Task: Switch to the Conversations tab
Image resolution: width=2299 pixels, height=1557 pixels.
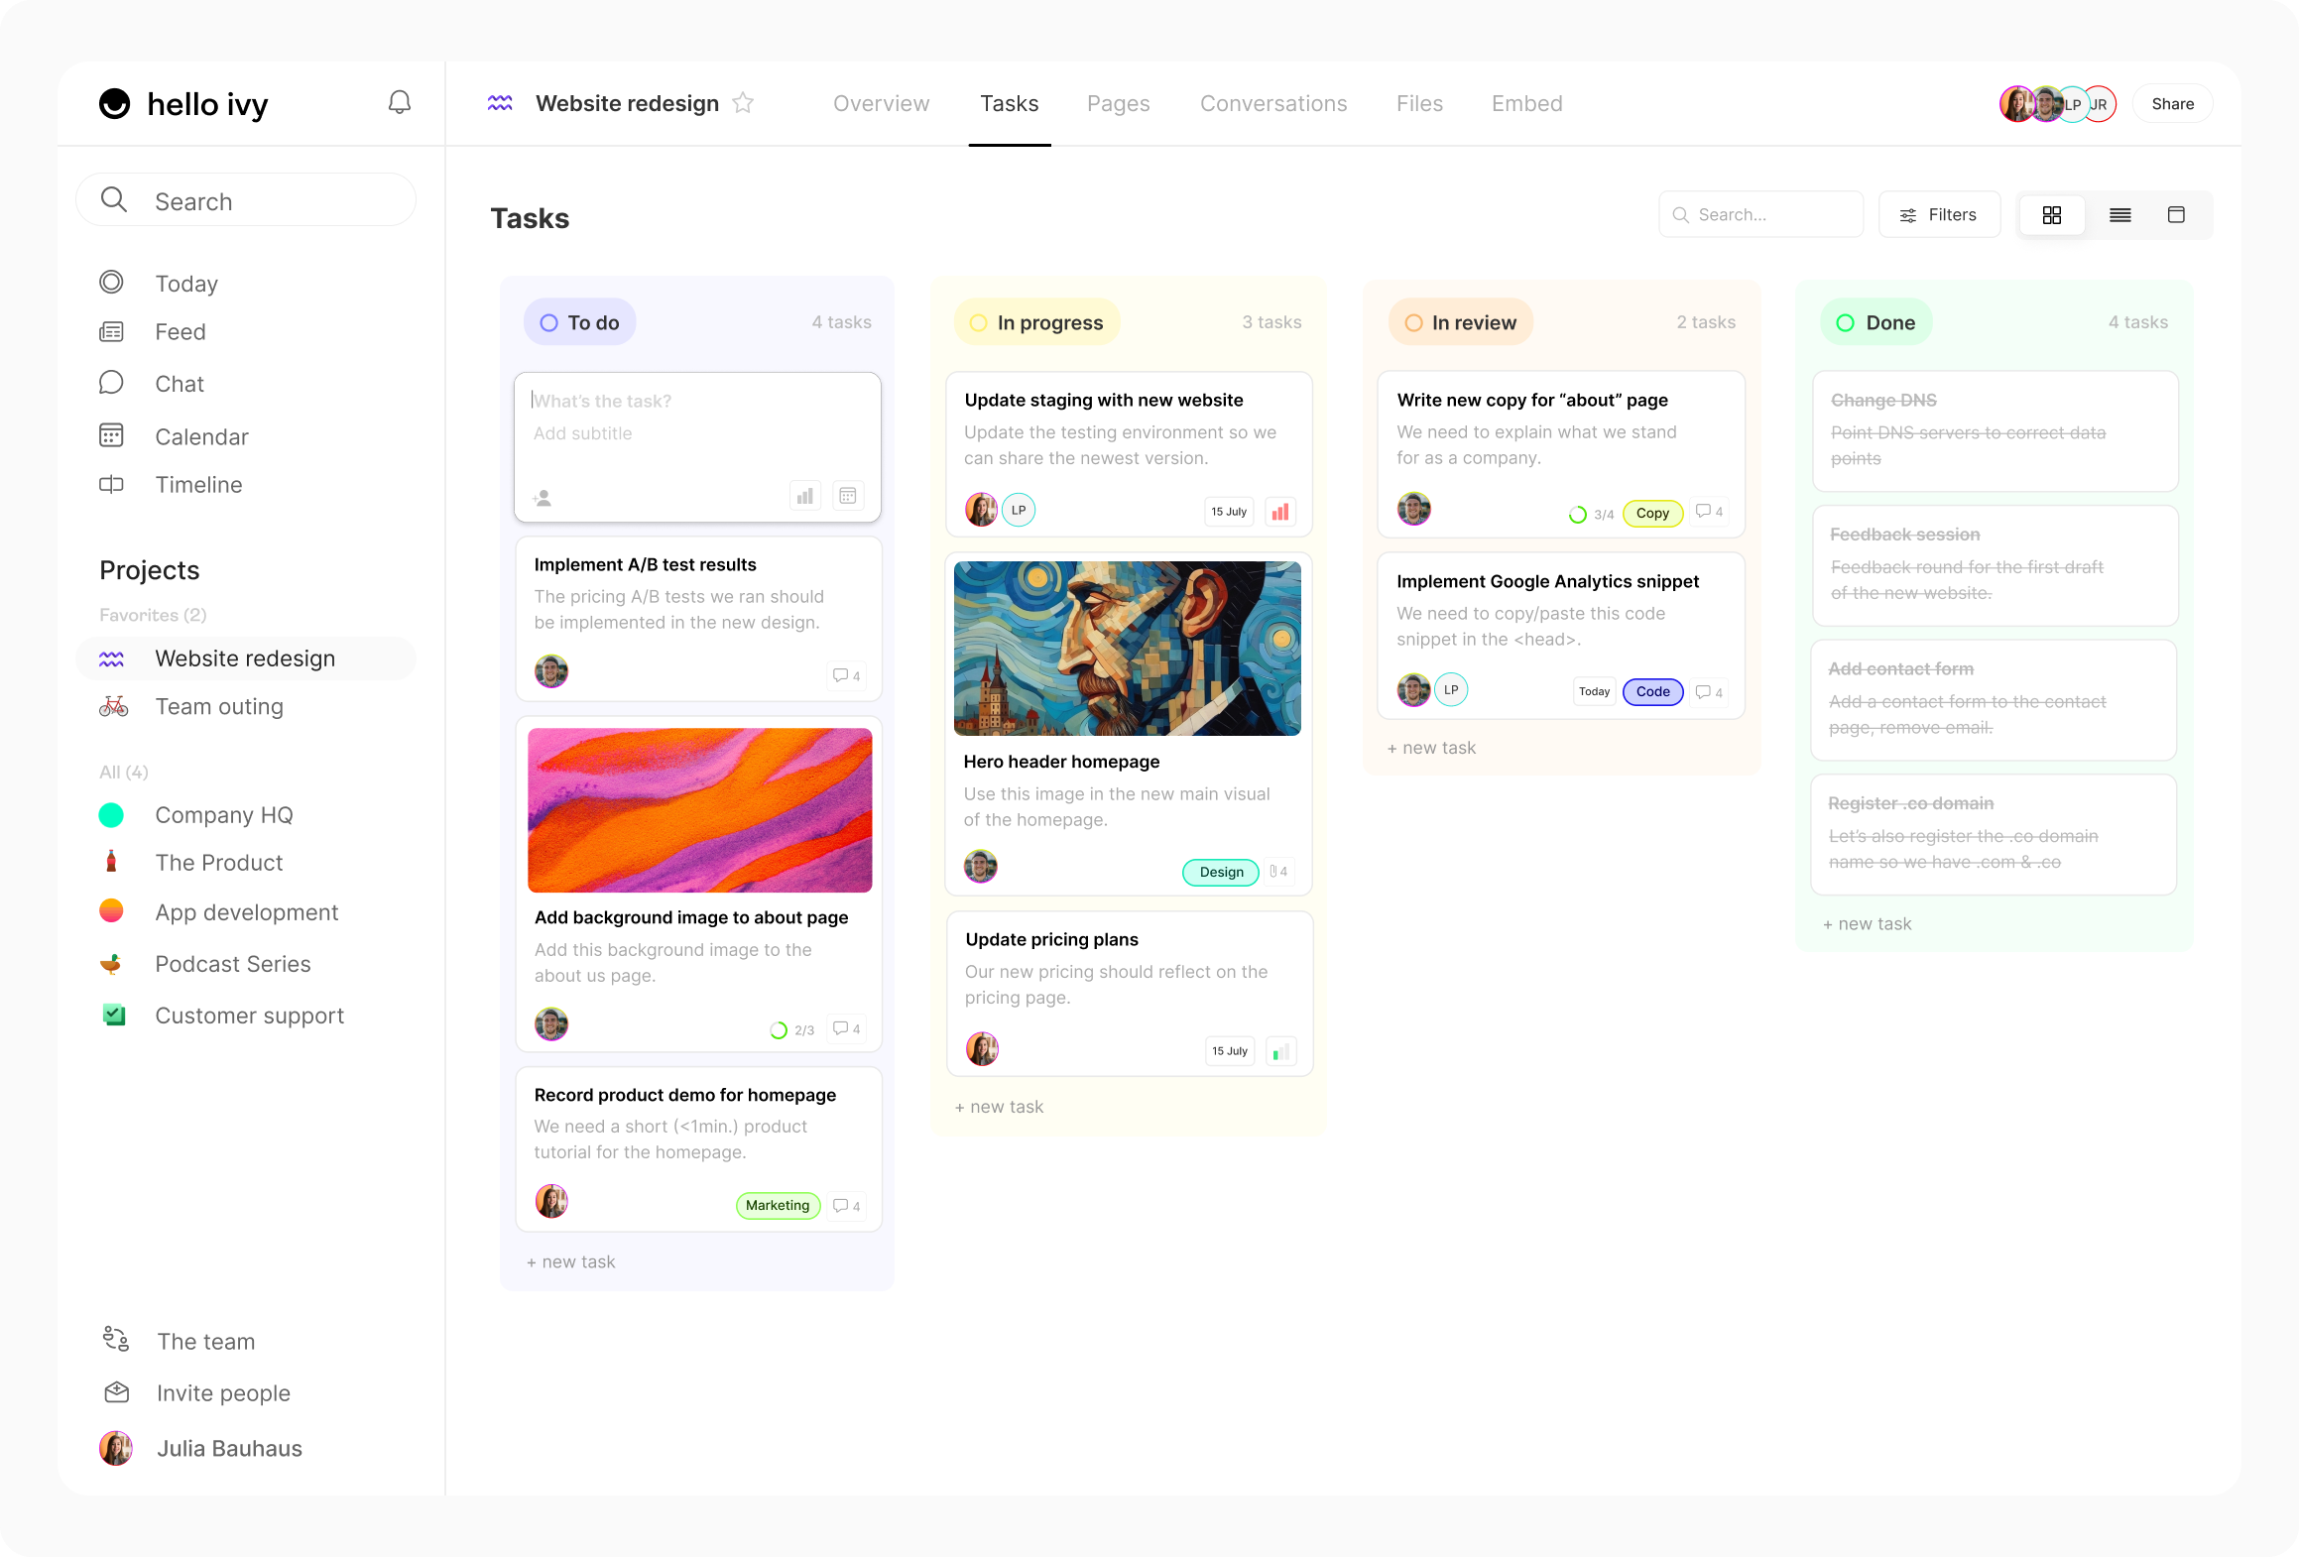Action: coord(1273,102)
